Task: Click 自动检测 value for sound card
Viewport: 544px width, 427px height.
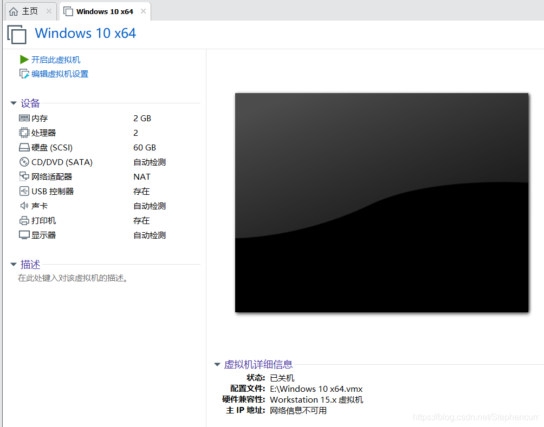Action: 150,206
